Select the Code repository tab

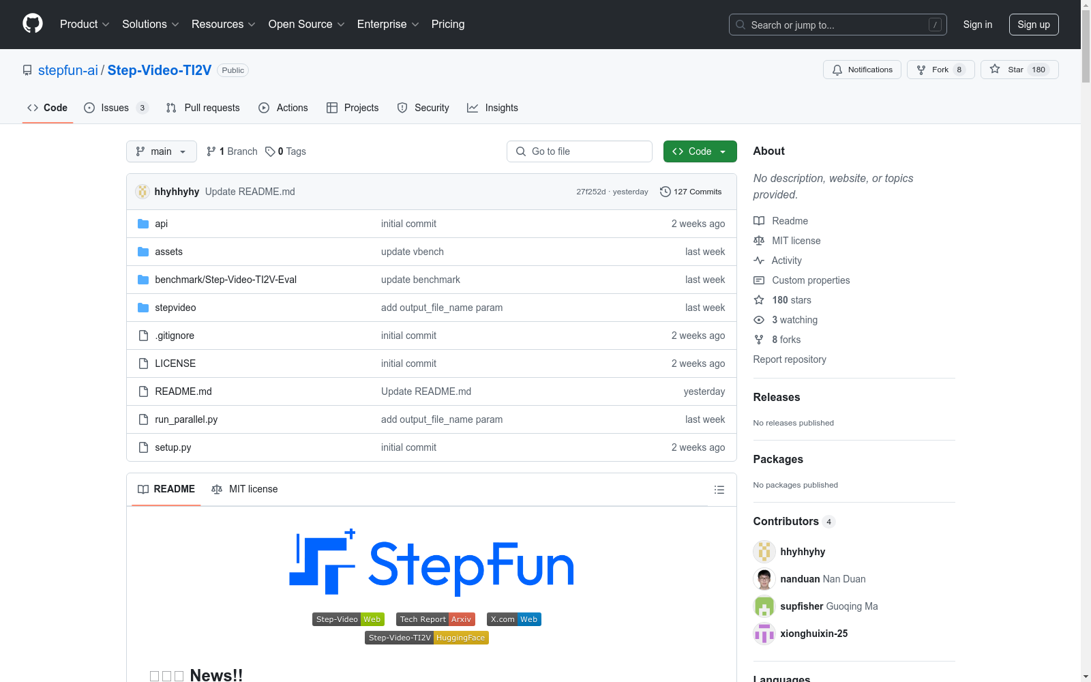point(47,108)
